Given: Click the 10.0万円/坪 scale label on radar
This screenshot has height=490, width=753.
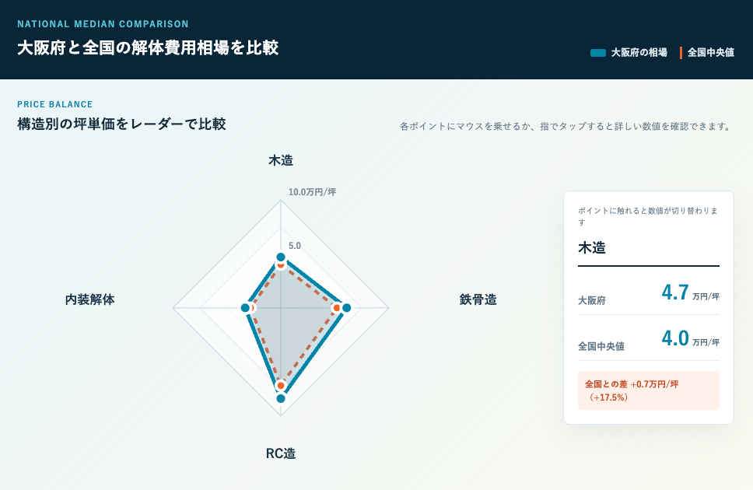Looking at the screenshot, I should (312, 192).
